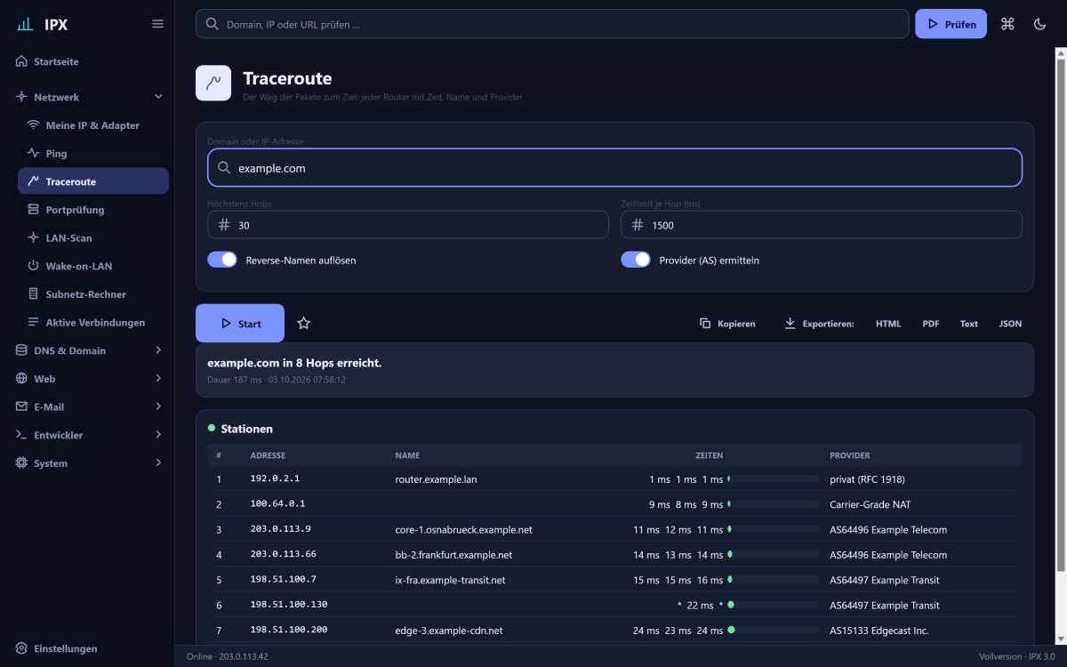Click core-1.osnabrueck.example.net hostname
Viewport: 1067px width, 667px height.
click(463, 530)
